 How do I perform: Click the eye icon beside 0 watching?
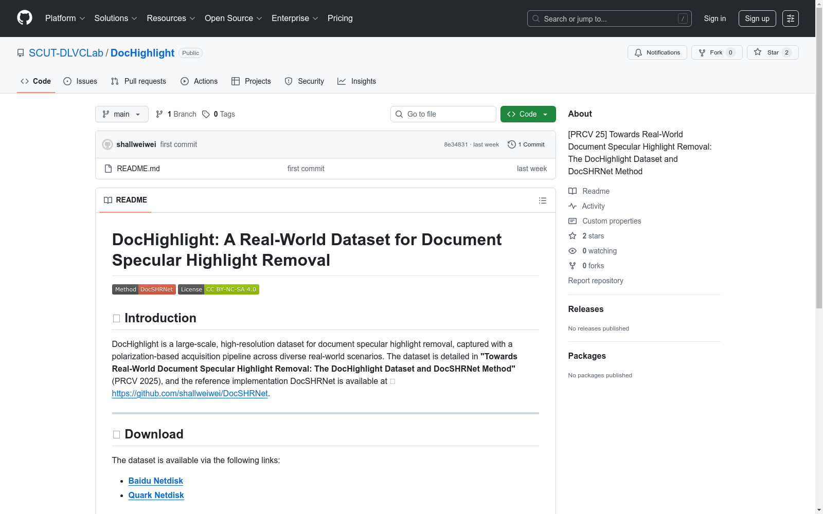click(572, 251)
